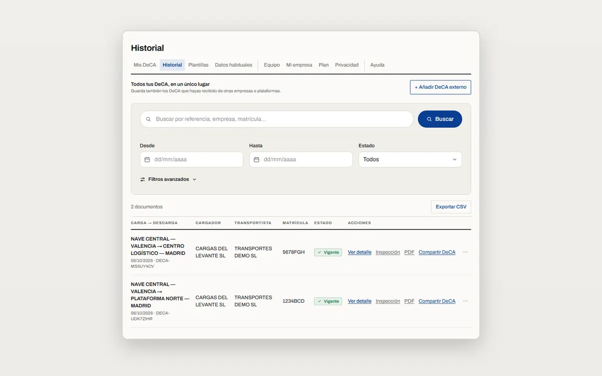Click the 2 documentos count text
Image resolution: width=602 pixels, height=376 pixels.
[147, 207]
